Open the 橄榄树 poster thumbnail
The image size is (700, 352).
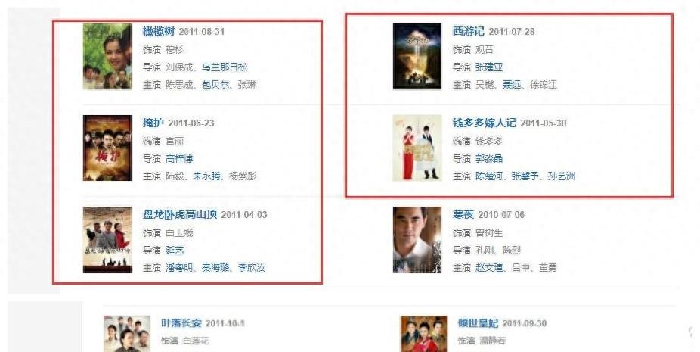tap(107, 56)
